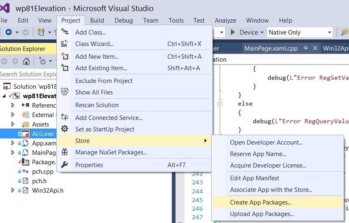Choose Associate App with the Store
The width and height of the screenshot is (349, 223).
click(277, 190)
